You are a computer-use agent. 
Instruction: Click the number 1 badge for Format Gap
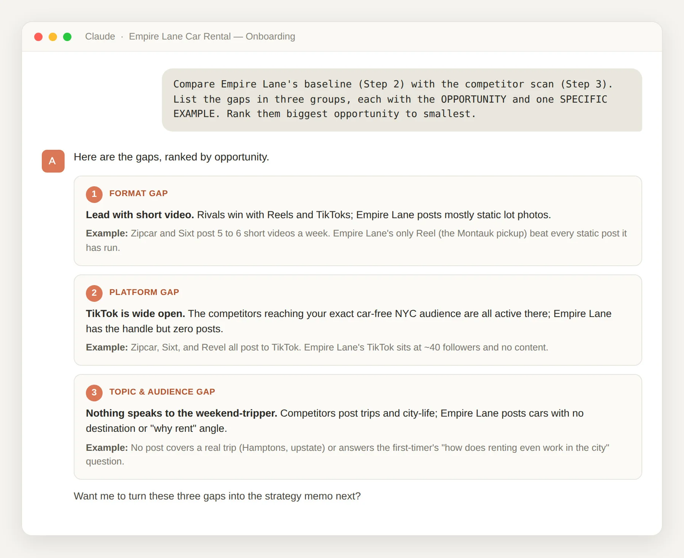(94, 194)
